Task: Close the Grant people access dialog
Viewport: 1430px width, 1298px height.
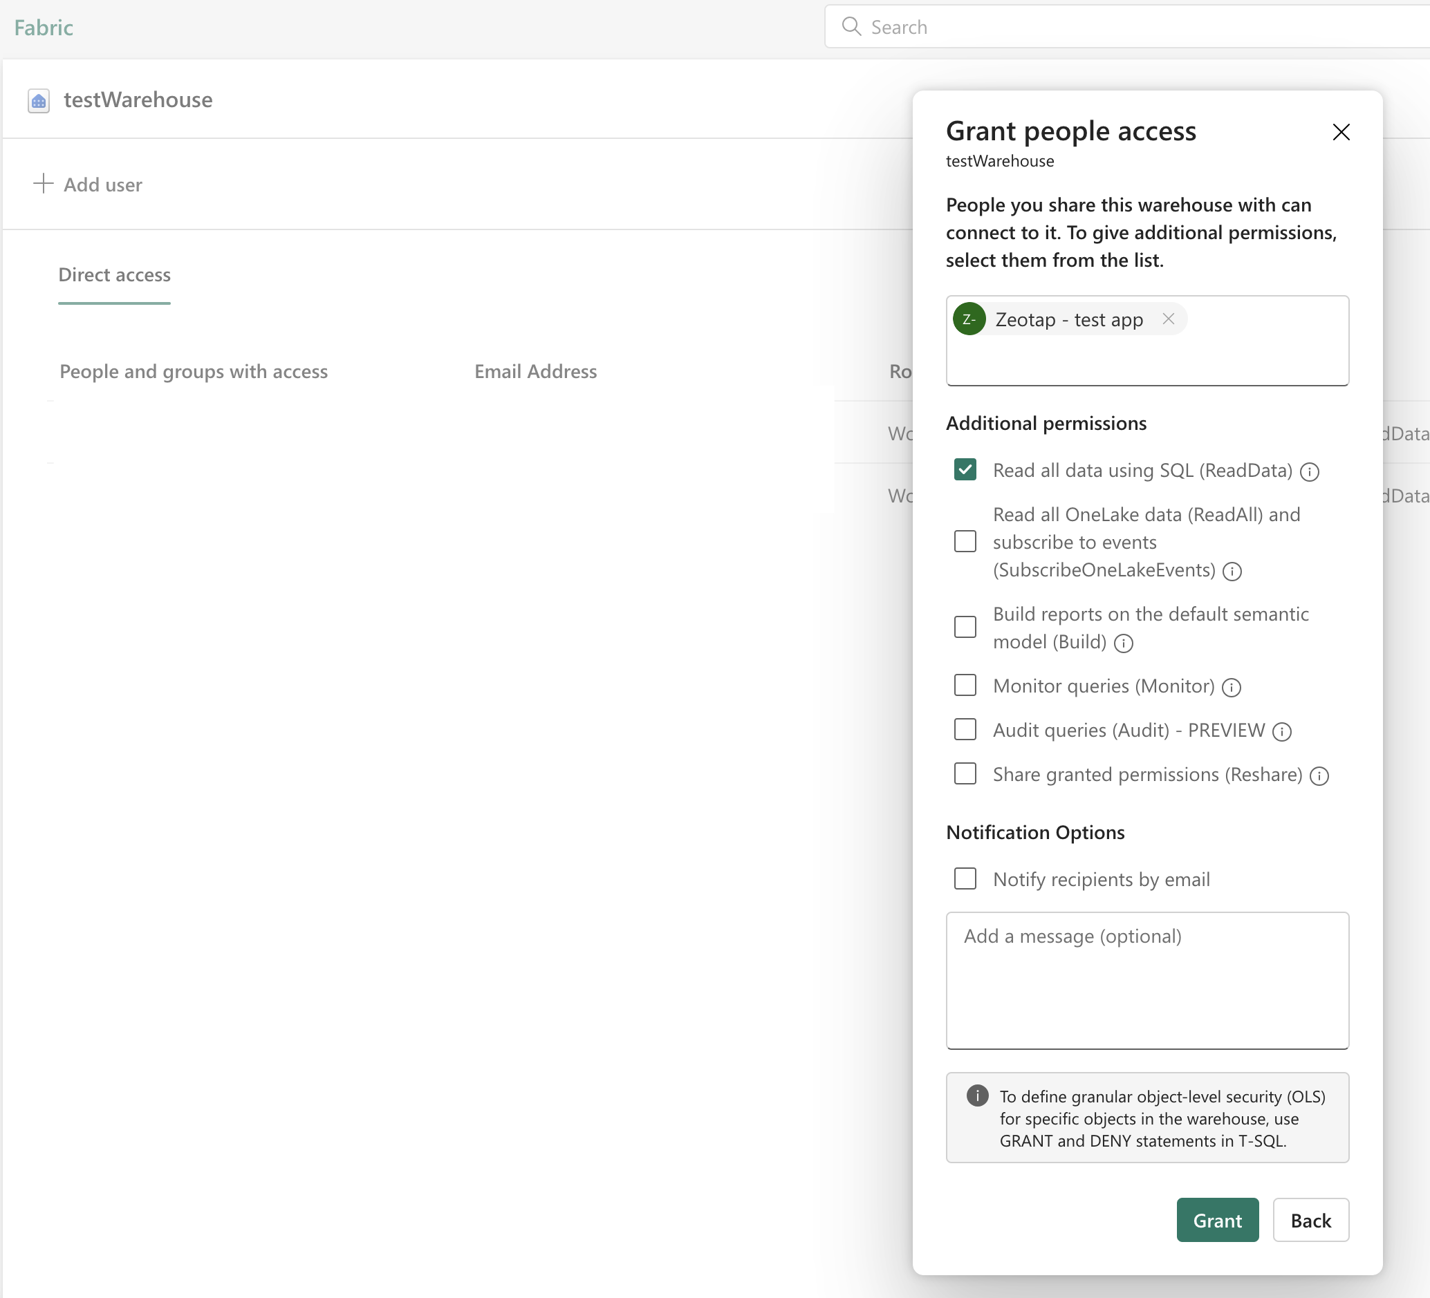Action: click(x=1341, y=132)
